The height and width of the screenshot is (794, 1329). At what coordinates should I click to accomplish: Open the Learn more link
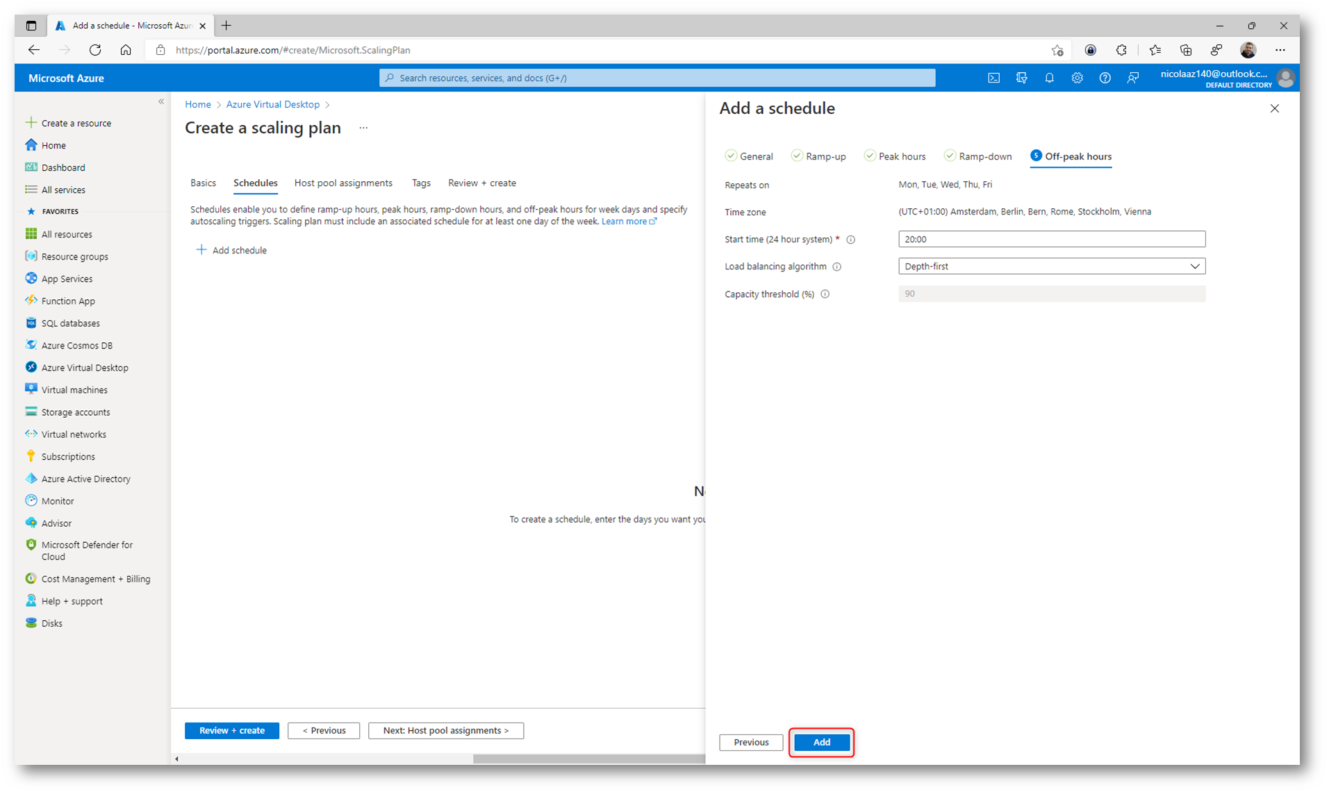pyautogui.click(x=629, y=221)
